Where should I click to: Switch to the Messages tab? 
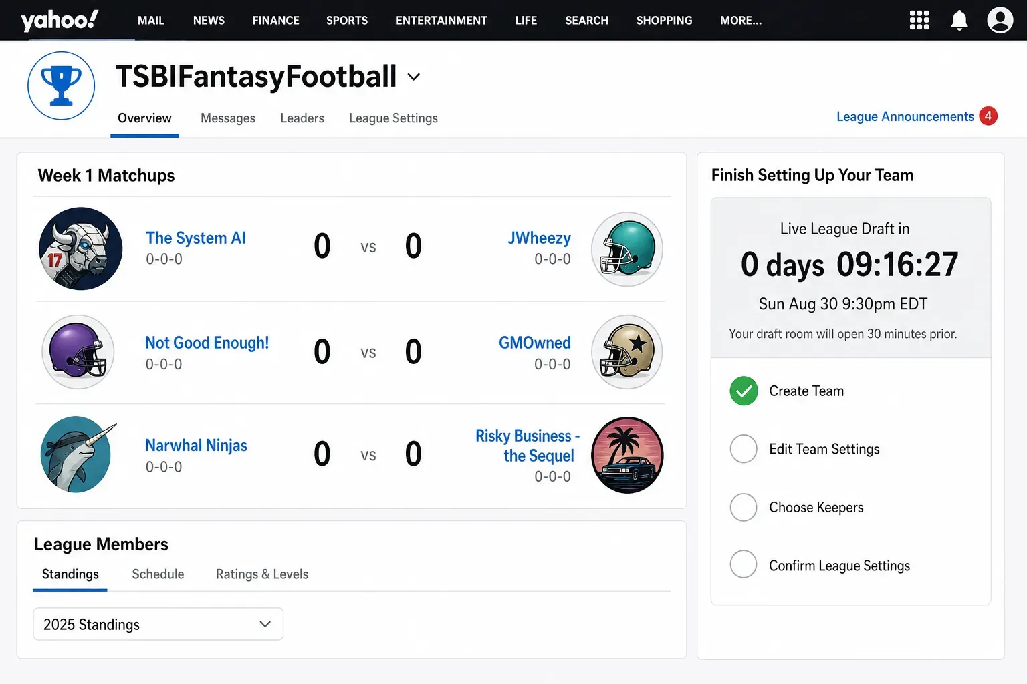pos(228,118)
